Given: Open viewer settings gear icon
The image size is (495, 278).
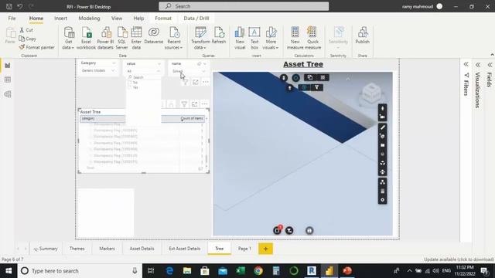Looking at the screenshot, I should pyautogui.click(x=382, y=200).
